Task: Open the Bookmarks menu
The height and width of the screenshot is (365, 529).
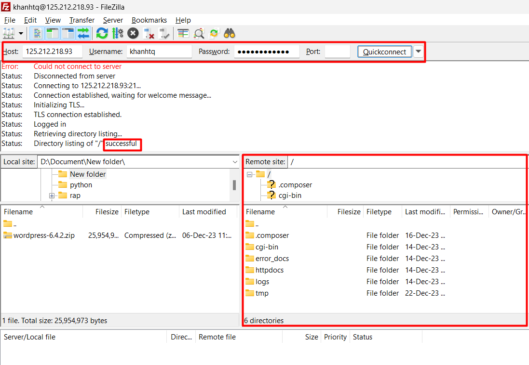Action: 149,20
